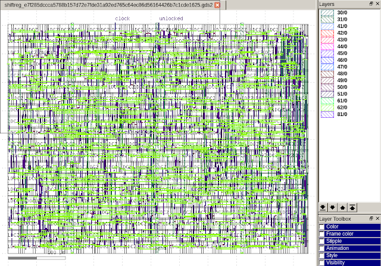This screenshot has width=381, height=266.
Task: Move selected layer down one position
Action: pos(333,208)
